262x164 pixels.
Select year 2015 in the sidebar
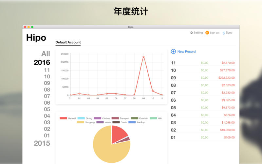(x=42, y=143)
